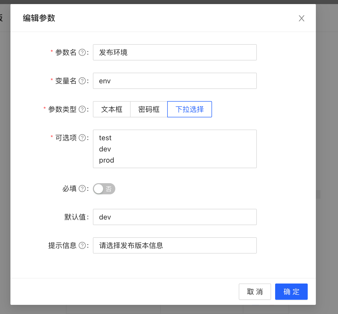Image resolution: width=338 pixels, height=314 pixels.
Task: View help icon next to 参数类型
Action: [x=82, y=109]
